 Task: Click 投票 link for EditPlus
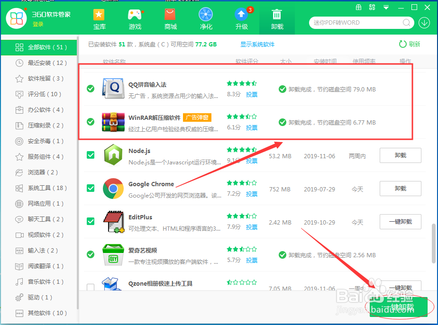click(x=252, y=227)
